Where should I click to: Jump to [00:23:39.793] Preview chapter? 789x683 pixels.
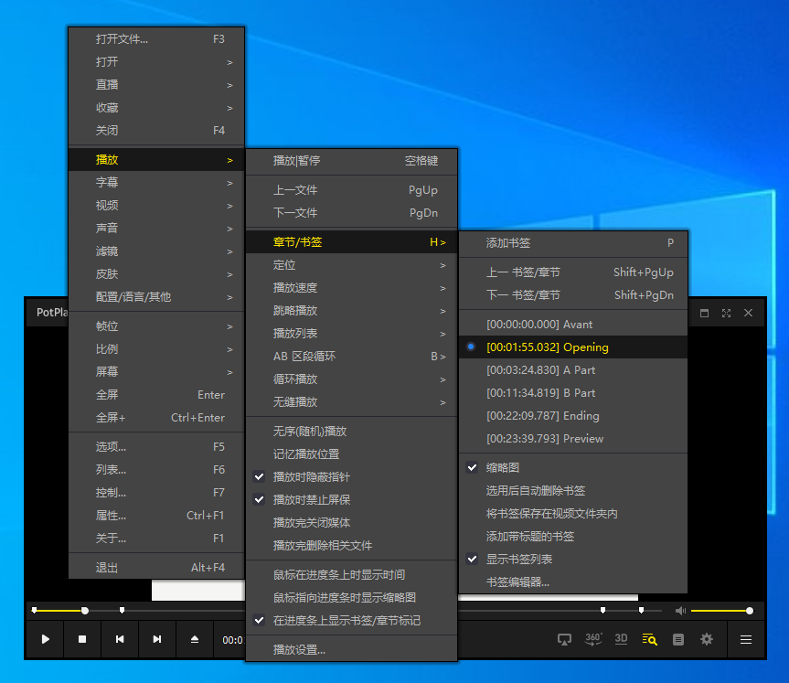click(573, 439)
